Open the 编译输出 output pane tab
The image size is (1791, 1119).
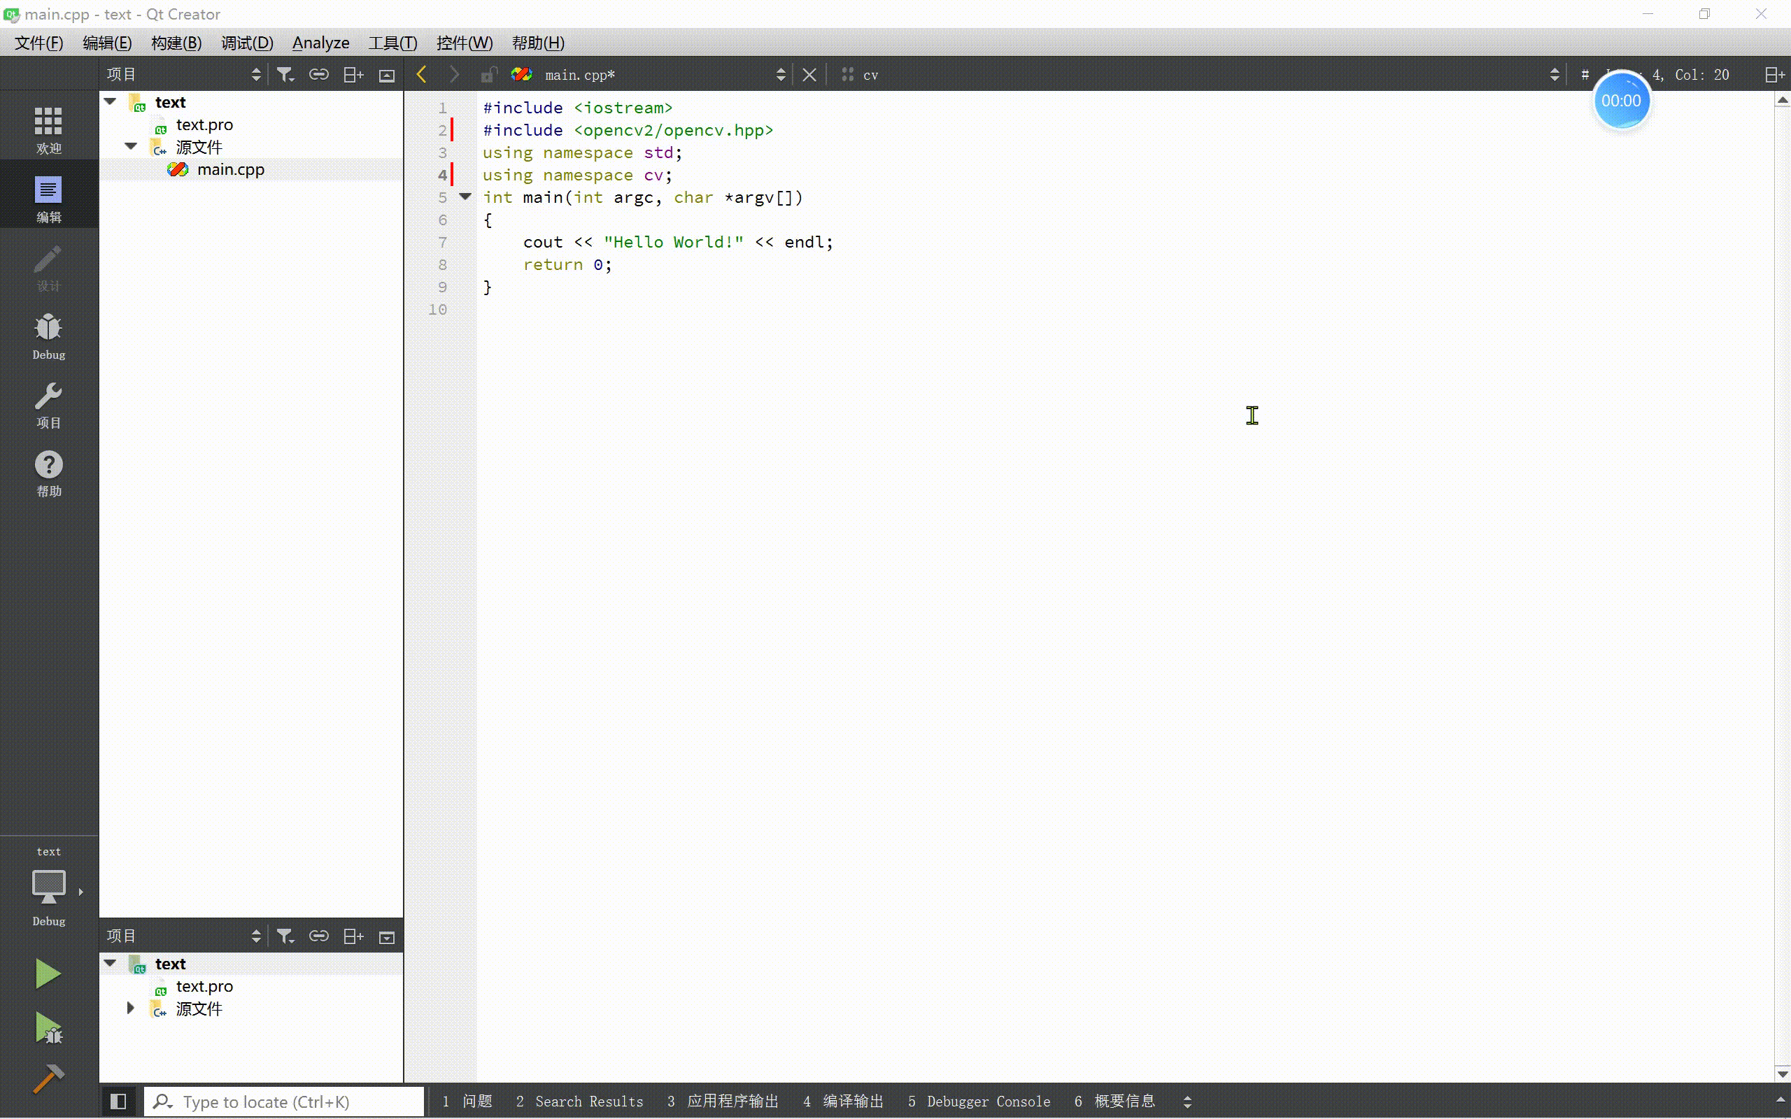(x=844, y=1102)
